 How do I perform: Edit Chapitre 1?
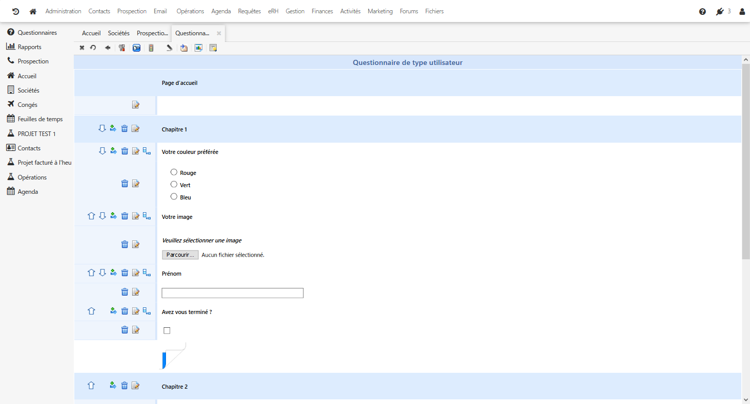[x=136, y=128]
